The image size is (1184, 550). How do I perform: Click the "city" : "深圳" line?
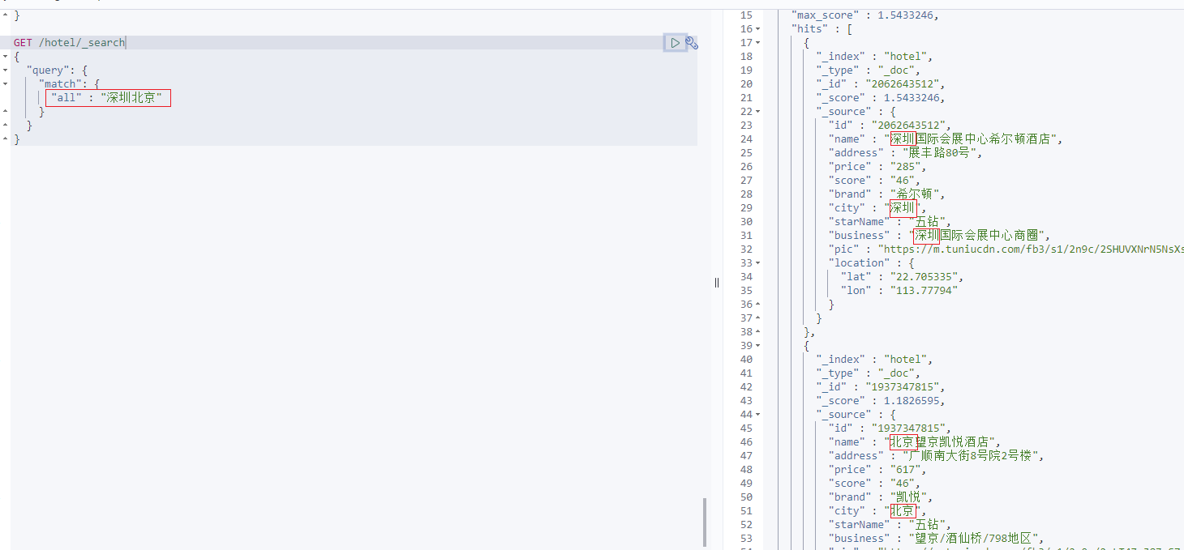click(x=876, y=208)
